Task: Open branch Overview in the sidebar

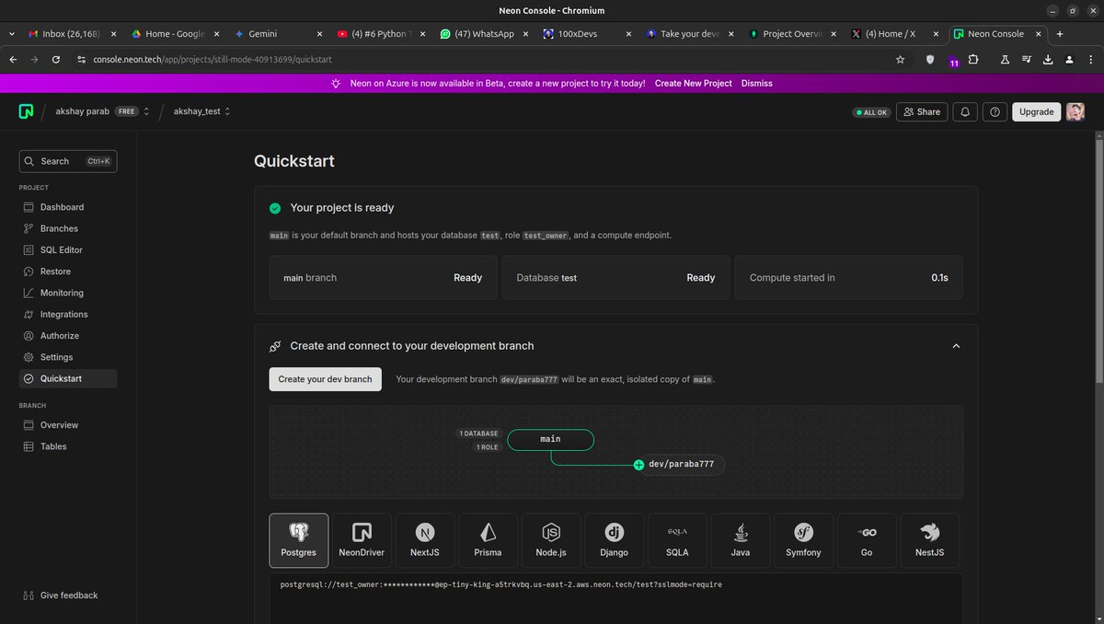Action: [x=68, y=425]
